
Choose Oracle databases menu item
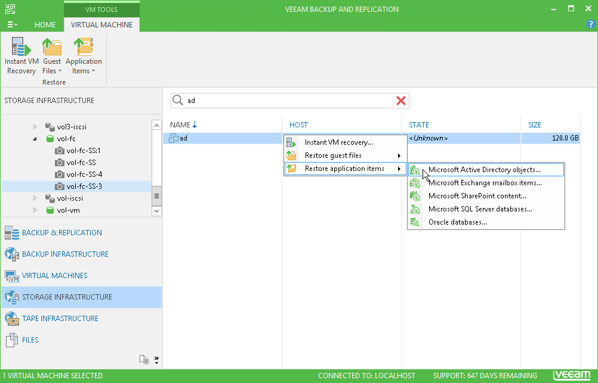[x=486, y=222]
